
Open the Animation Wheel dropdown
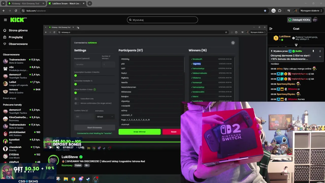click(105, 117)
